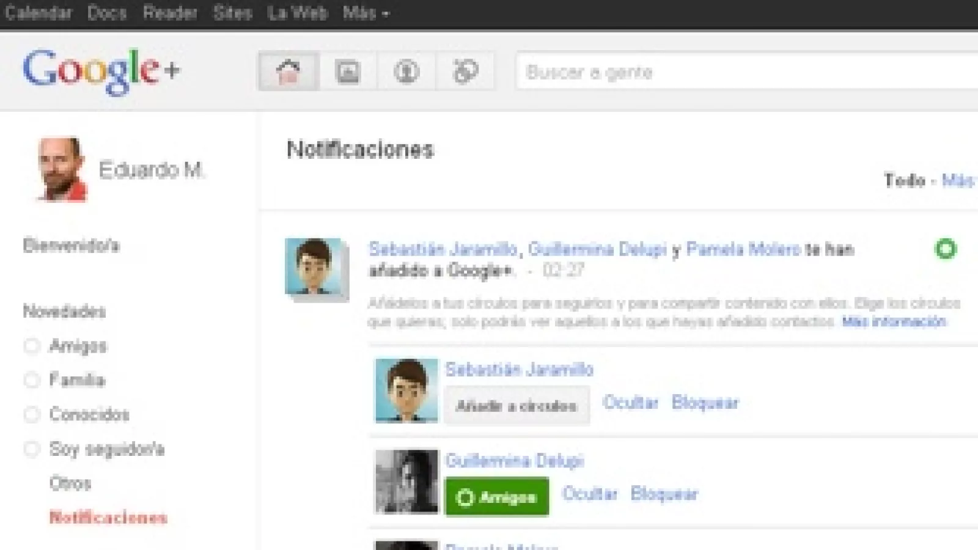Expand the Más dropdown in top bar
Image resolution: width=978 pixels, height=550 pixels.
click(366, 13)
